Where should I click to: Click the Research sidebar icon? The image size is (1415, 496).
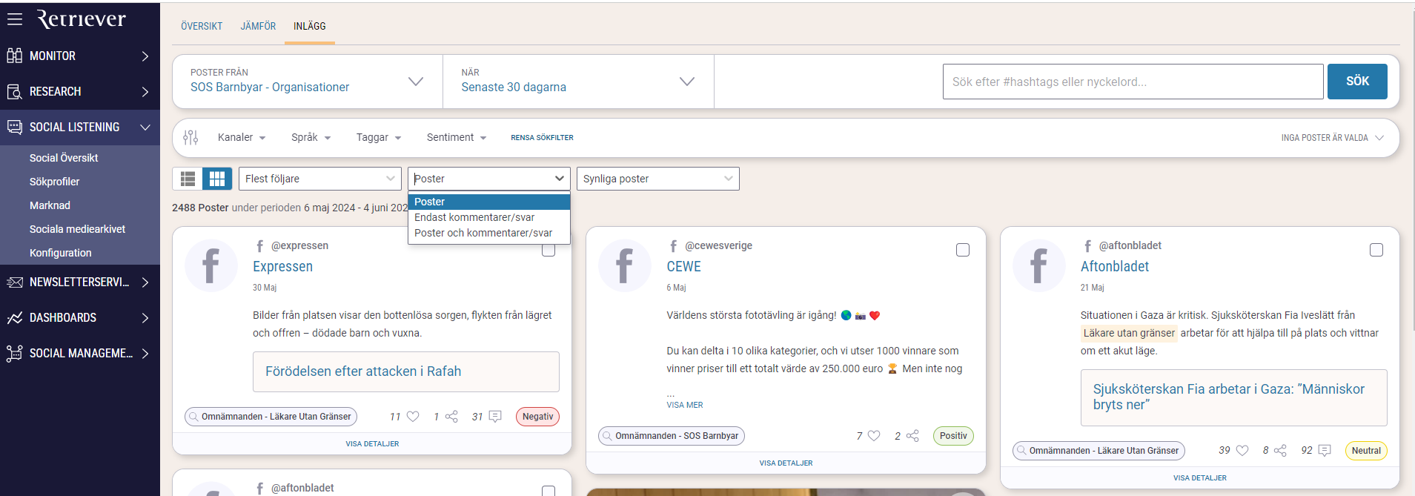pyautogui.click(x=14, y=91)
